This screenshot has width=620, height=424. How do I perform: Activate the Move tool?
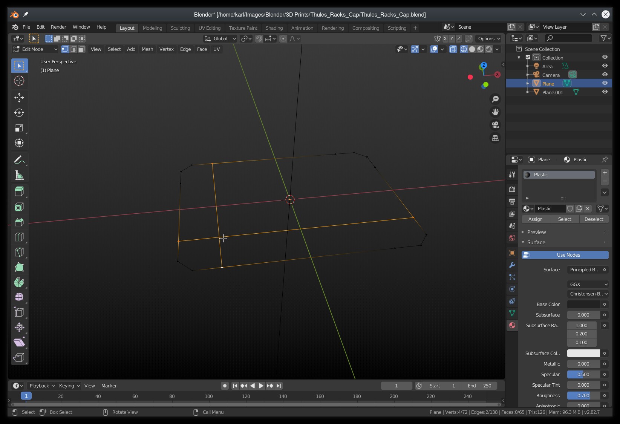(19, 98)
